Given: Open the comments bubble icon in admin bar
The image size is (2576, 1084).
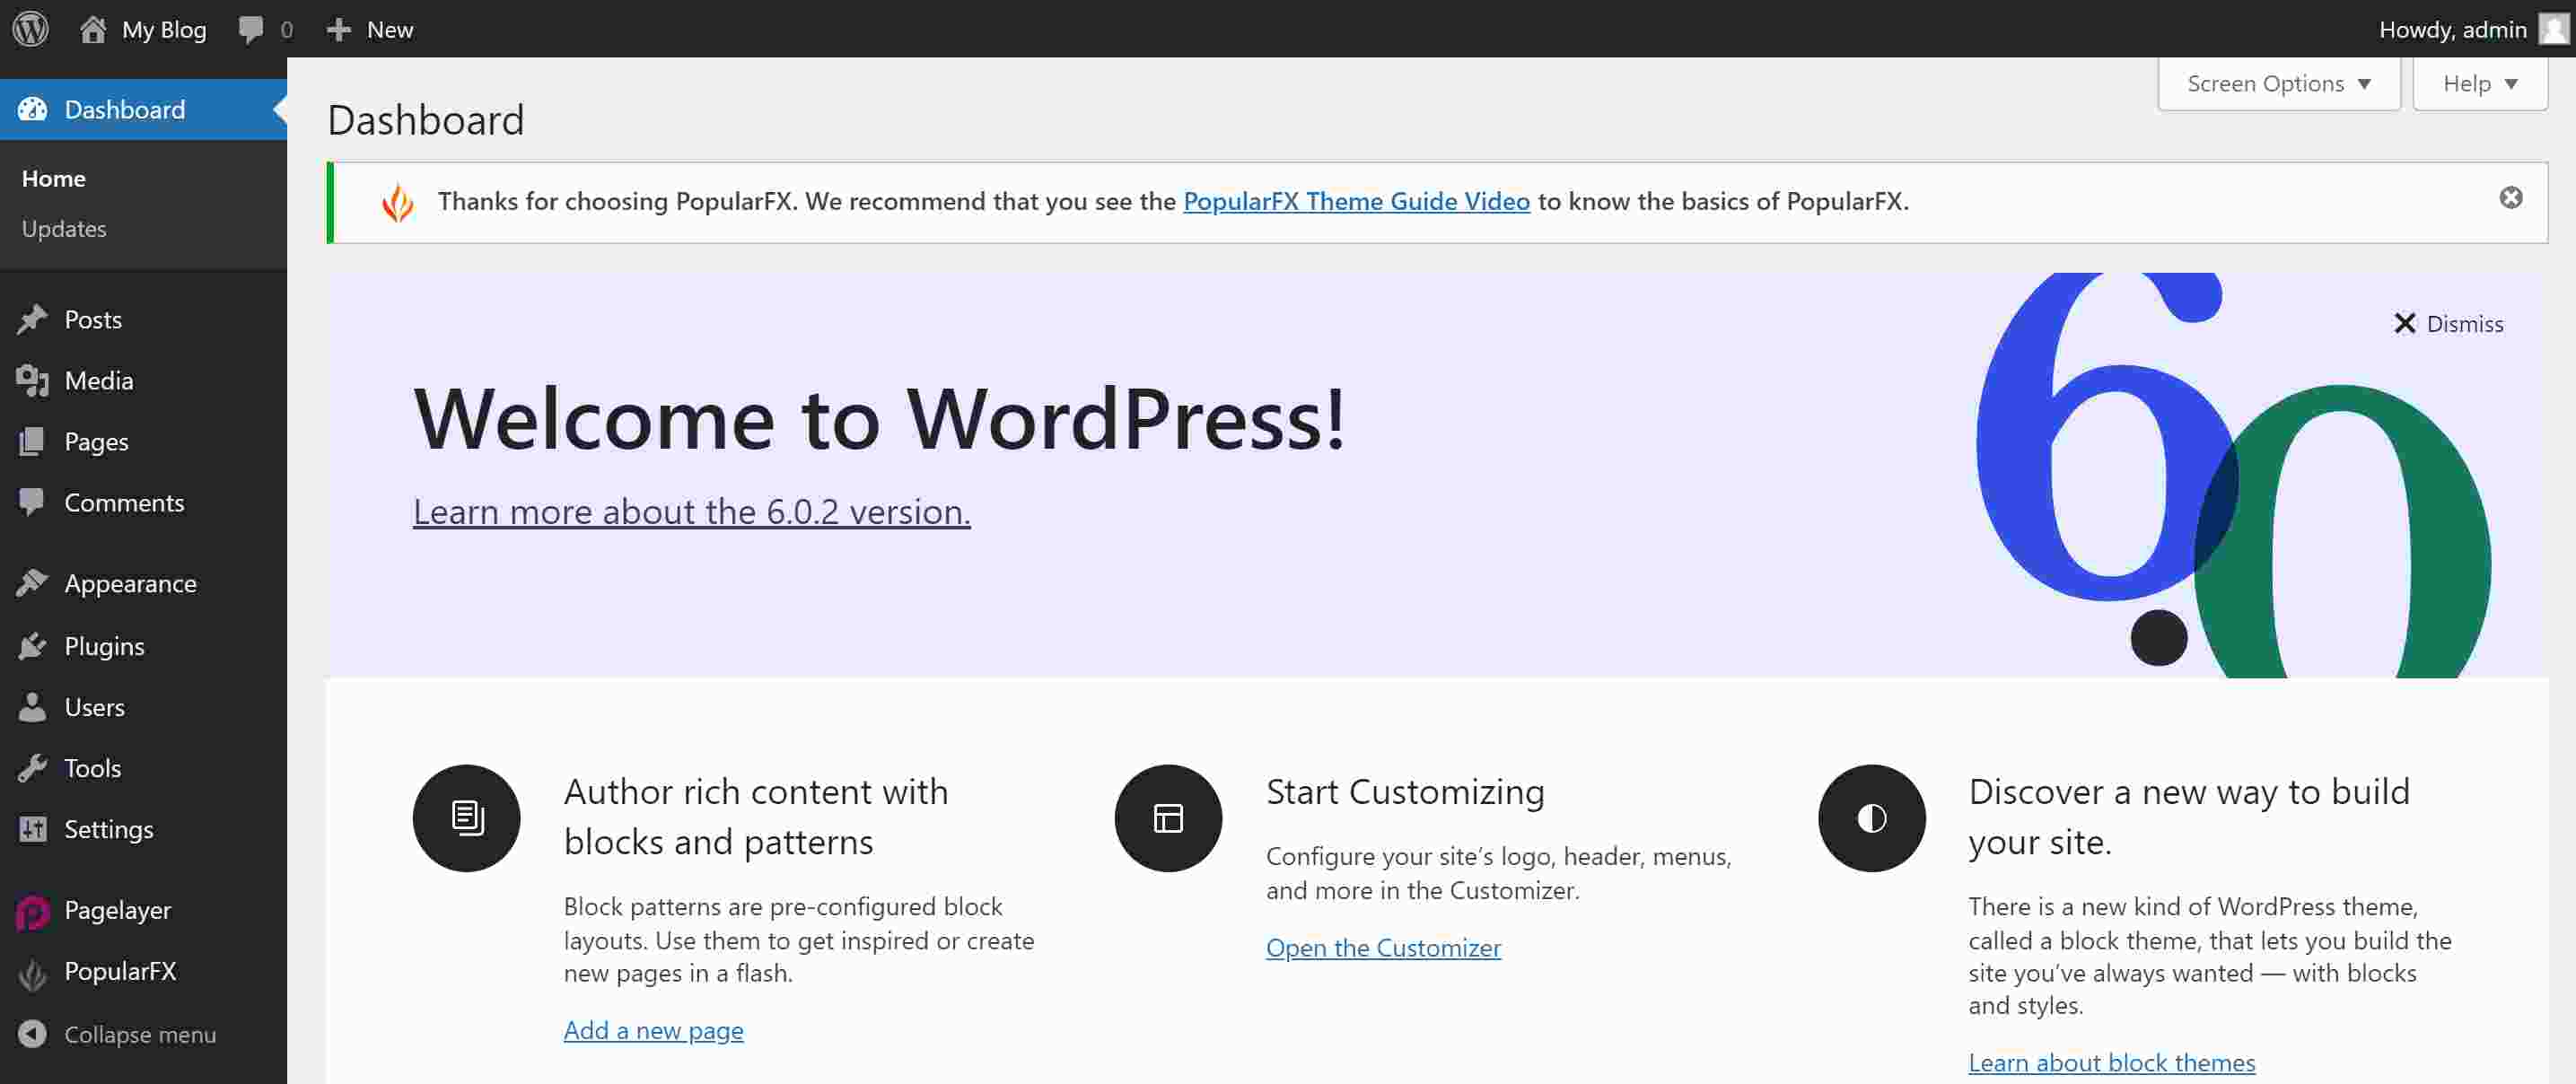Looking at the screenshot, I should click(x=251, y=30).
